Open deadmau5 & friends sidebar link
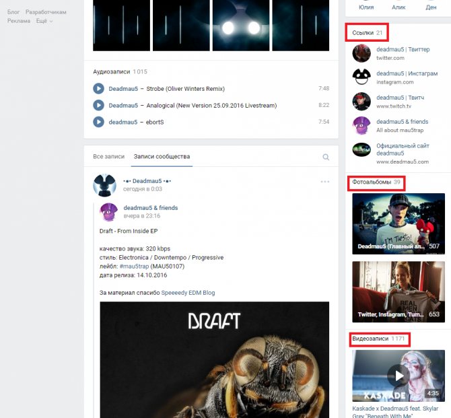Viewport: 451px width, 418px height. coord(402,122)
